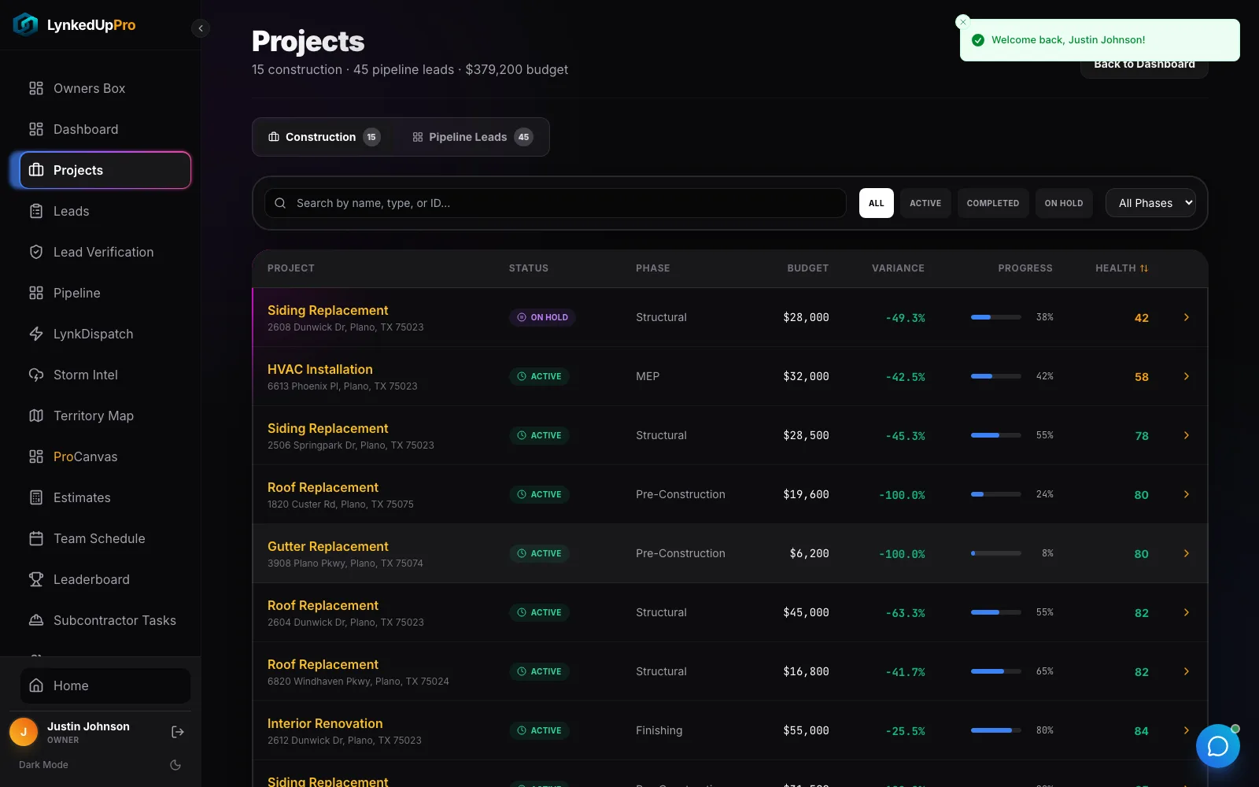
Task: Open Owners Box in the sidebar
Action: [105, 88]
